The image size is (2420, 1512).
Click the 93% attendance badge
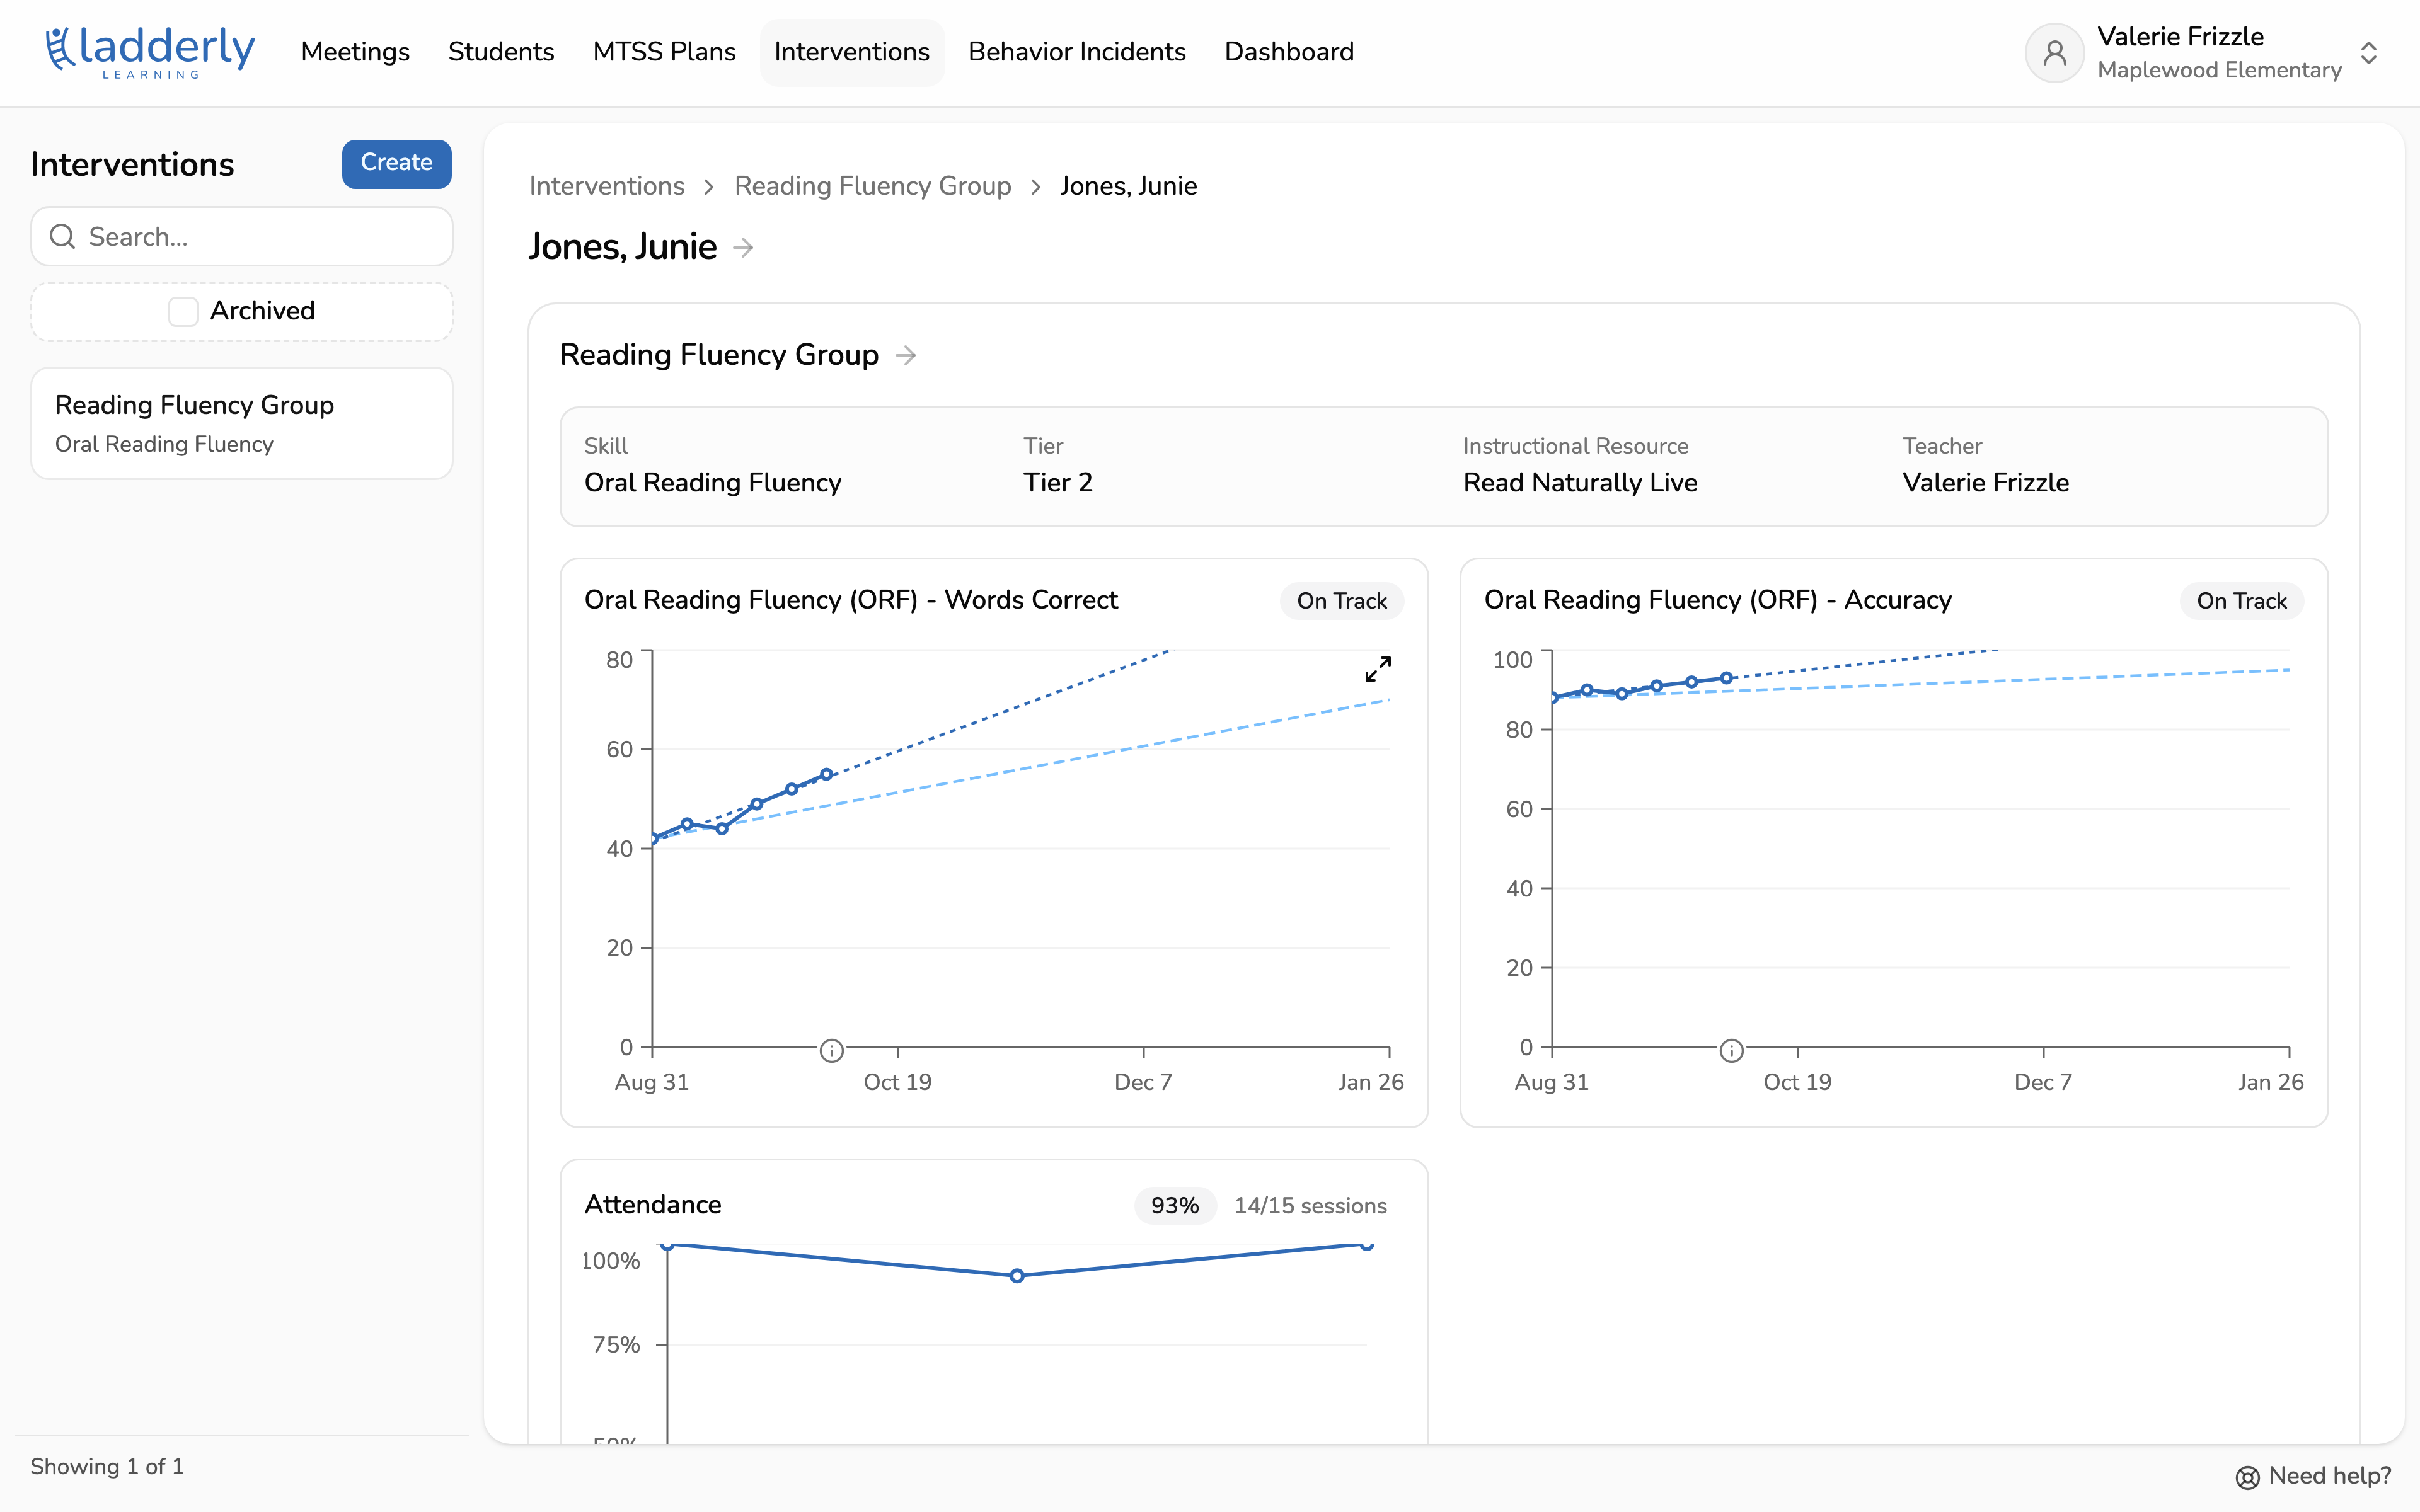(1174, 1206)
